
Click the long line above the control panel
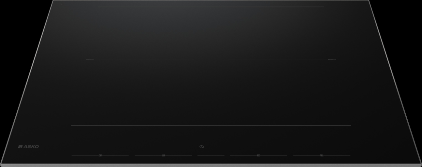tap(211, 125)
